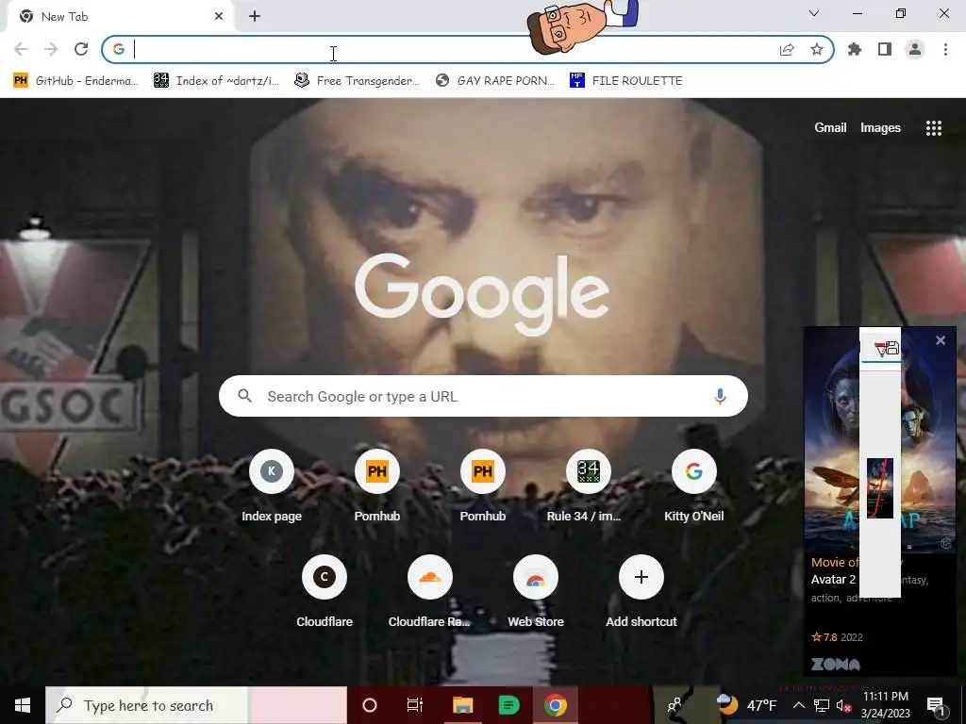Image resolution: width=966 pixels, height=724 pixels.
Task: Go forward with the forward arrow
Action: point(51,49)
